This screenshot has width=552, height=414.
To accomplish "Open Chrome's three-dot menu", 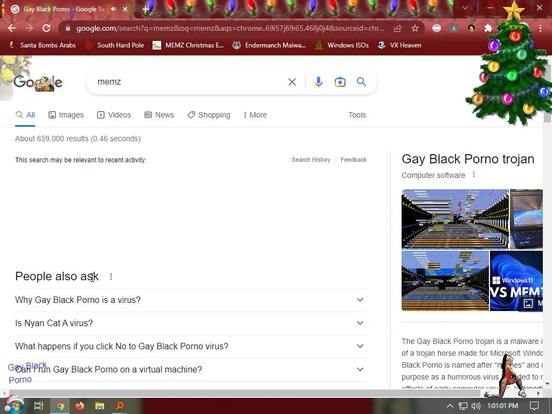I will click(540, 28).
